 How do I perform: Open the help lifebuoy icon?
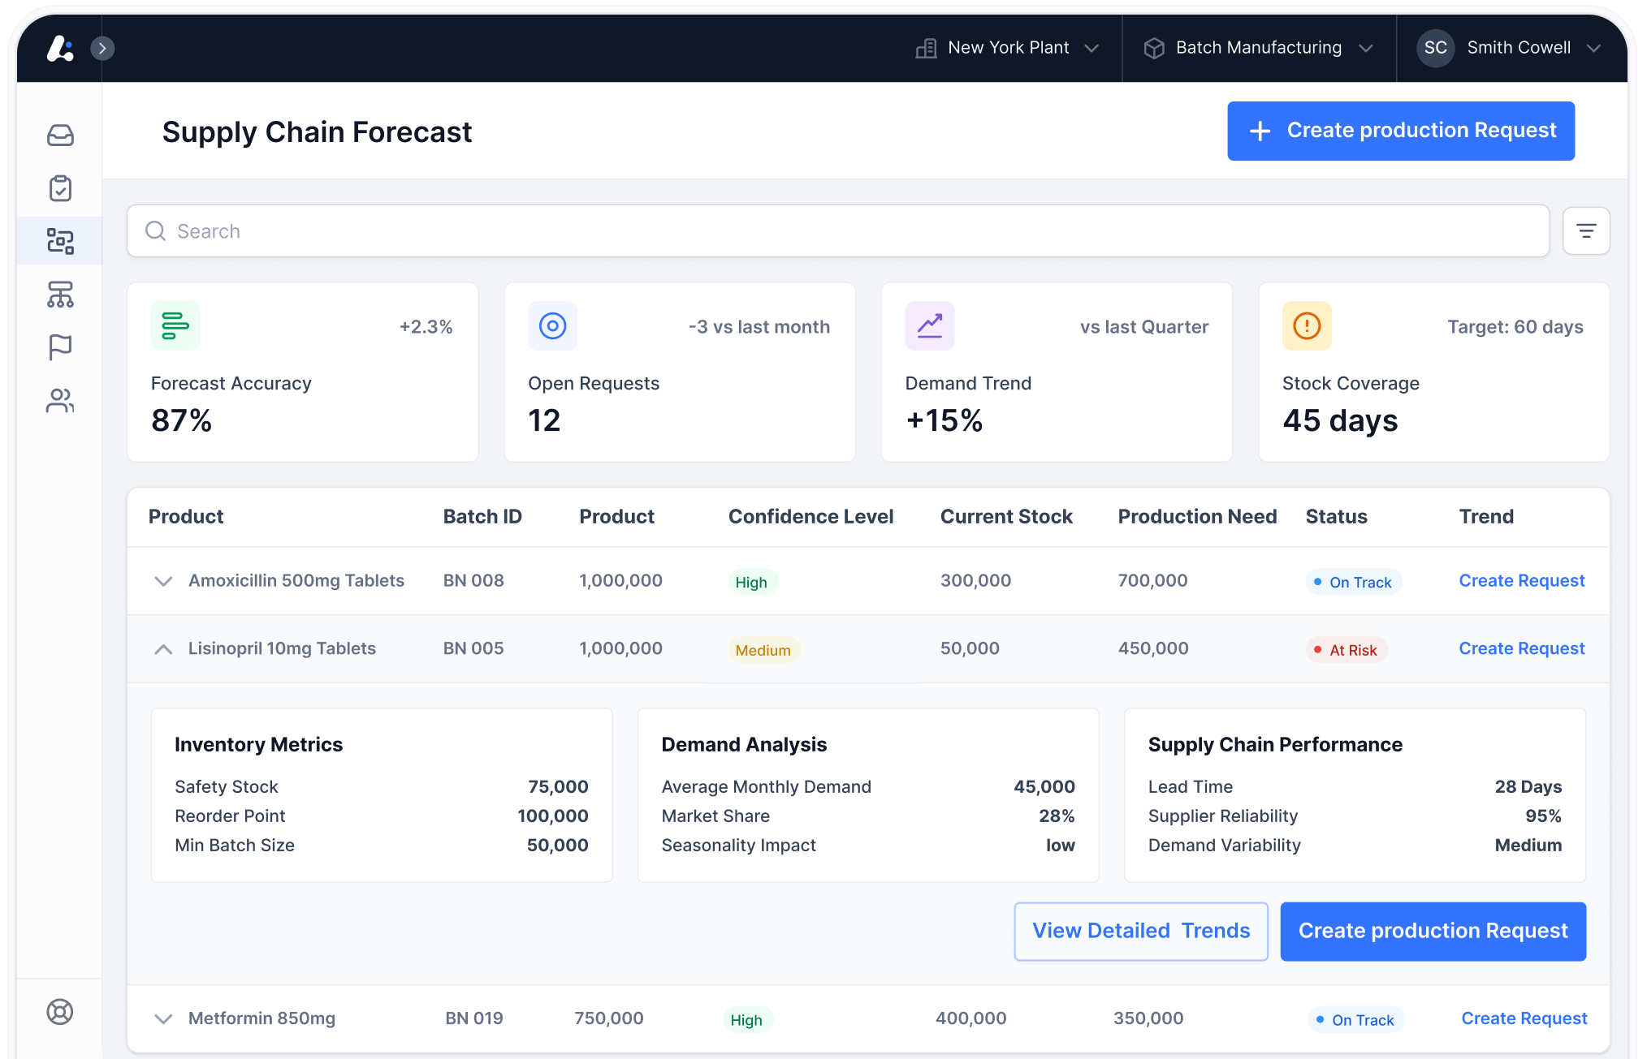tap(60, 1012)
